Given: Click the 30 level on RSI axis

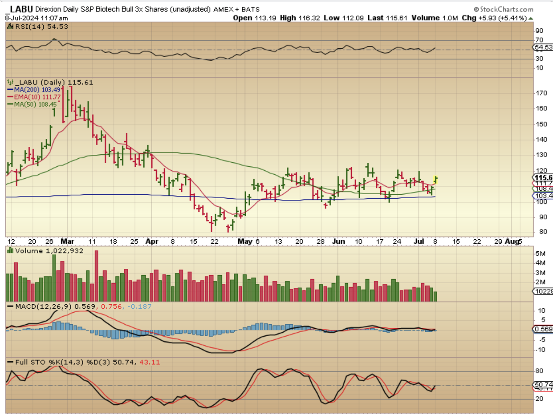Looking at the screenshot, I should [x=539, y=59].
